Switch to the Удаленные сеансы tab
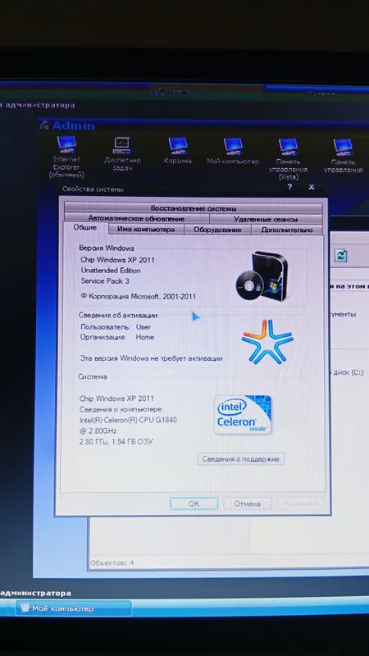 click(x=266, y=219)
